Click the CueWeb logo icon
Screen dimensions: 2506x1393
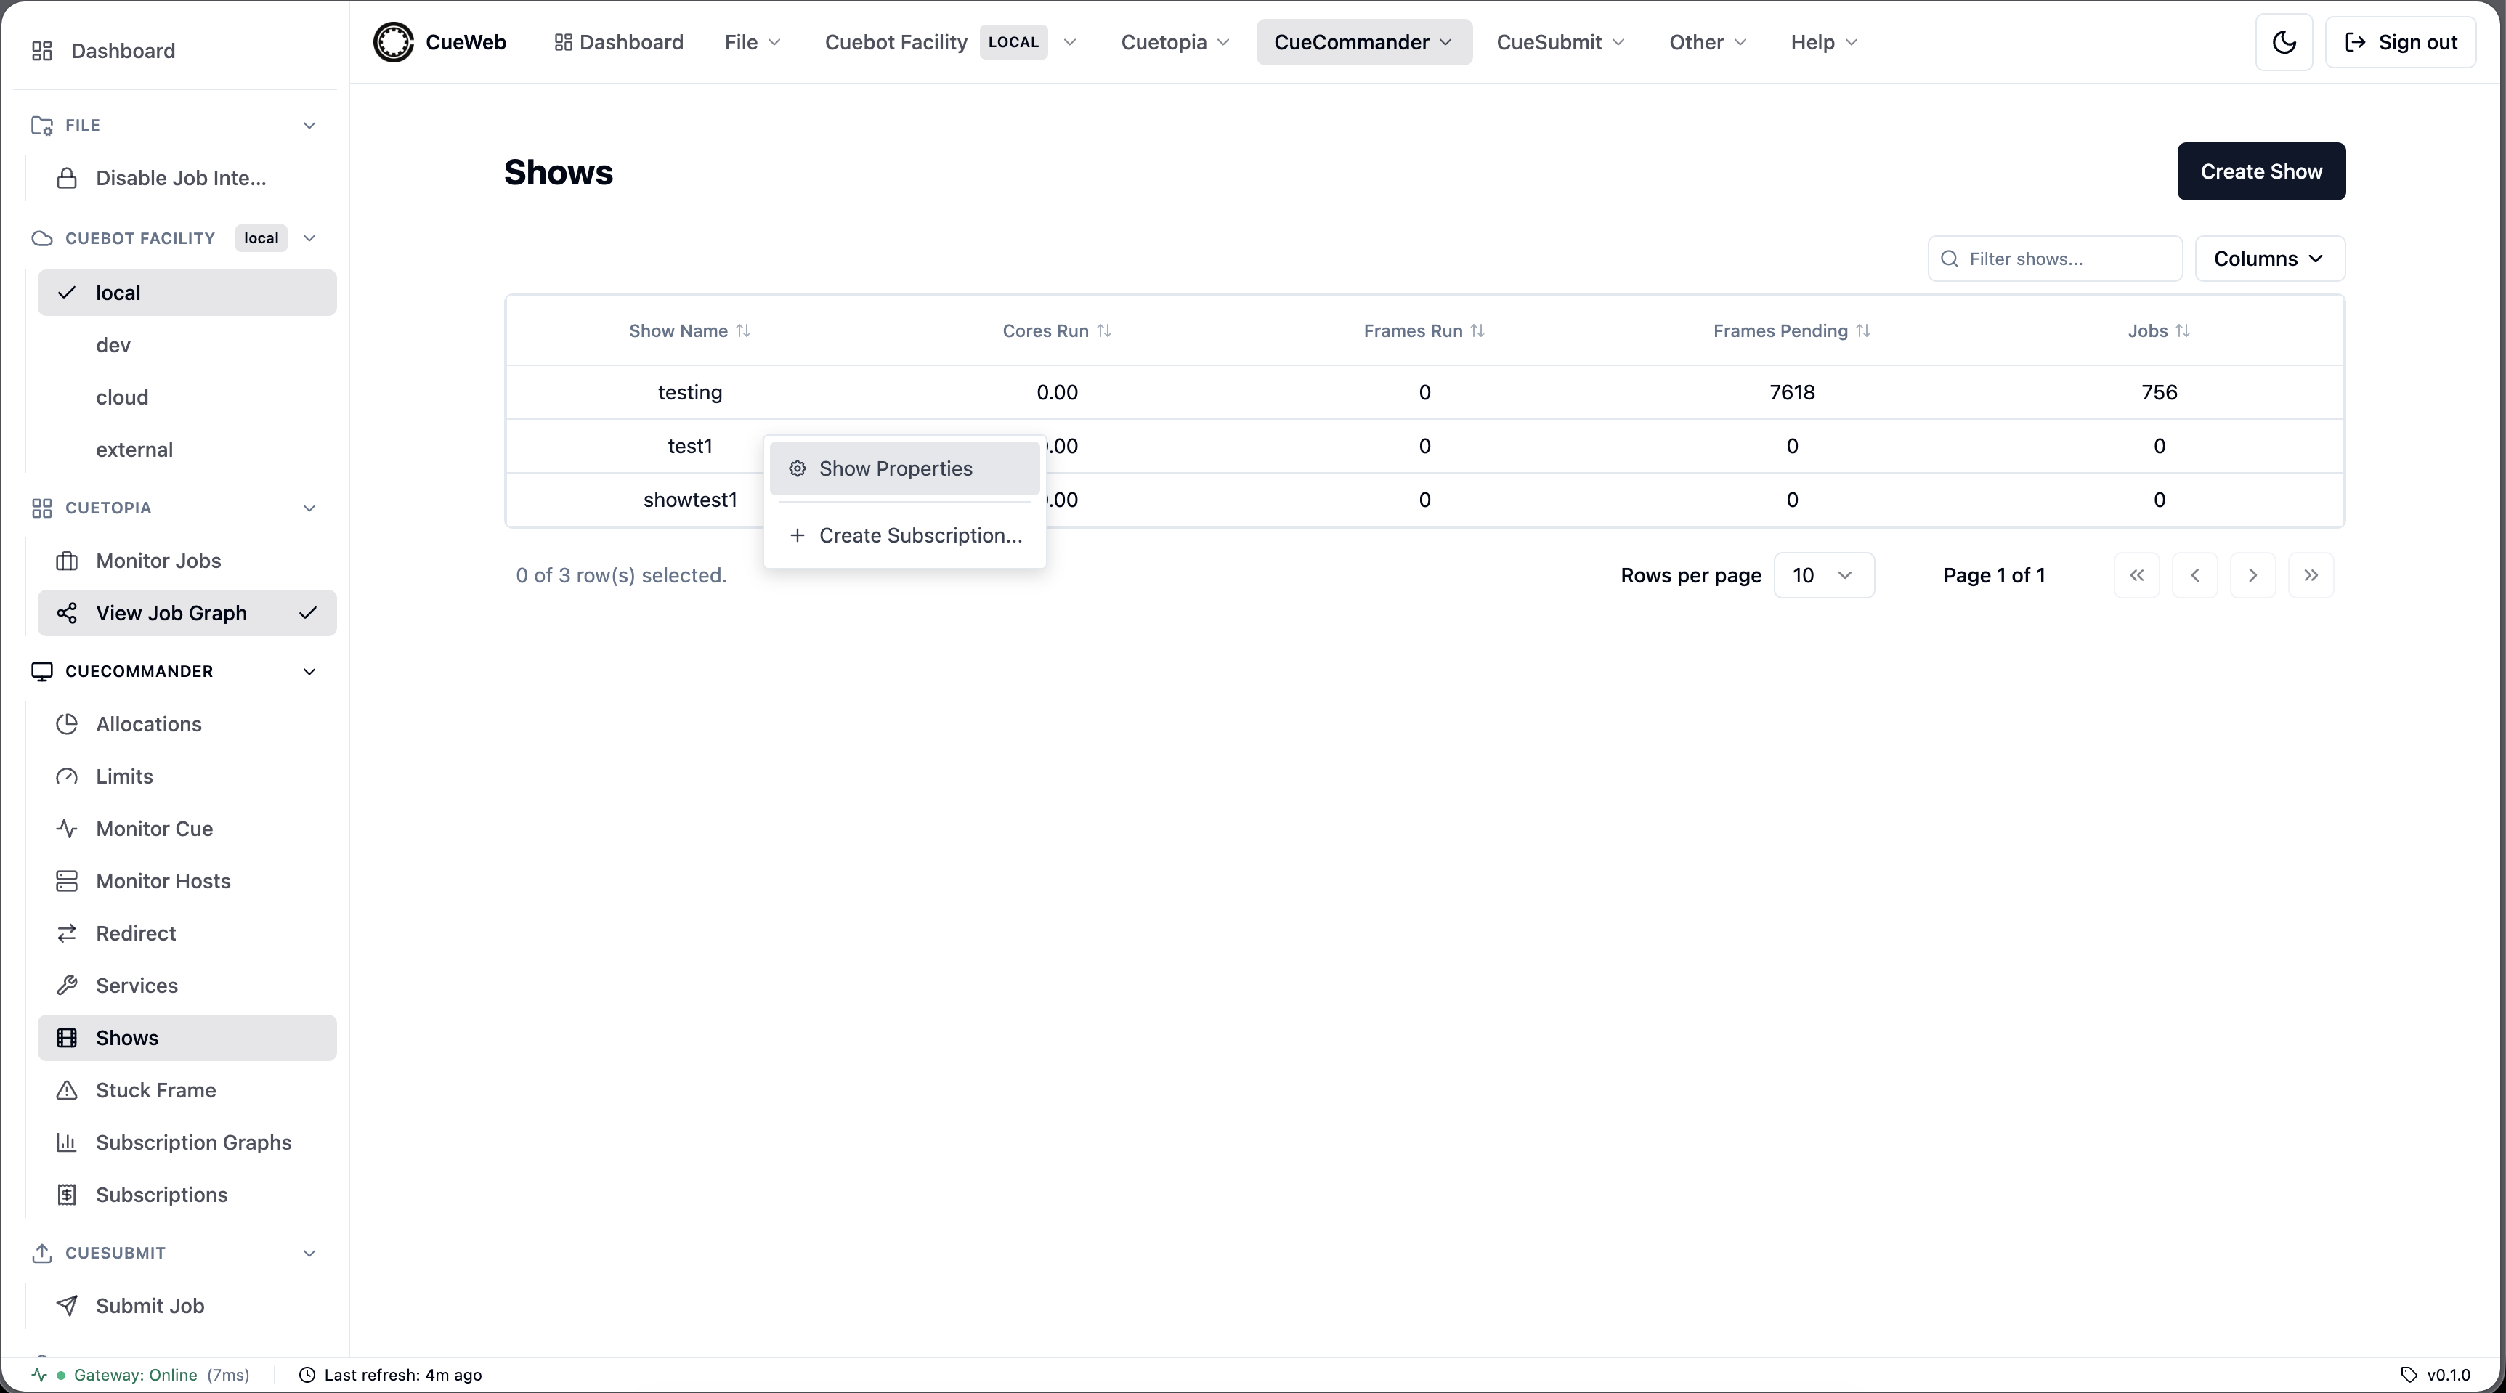[394, 42]
